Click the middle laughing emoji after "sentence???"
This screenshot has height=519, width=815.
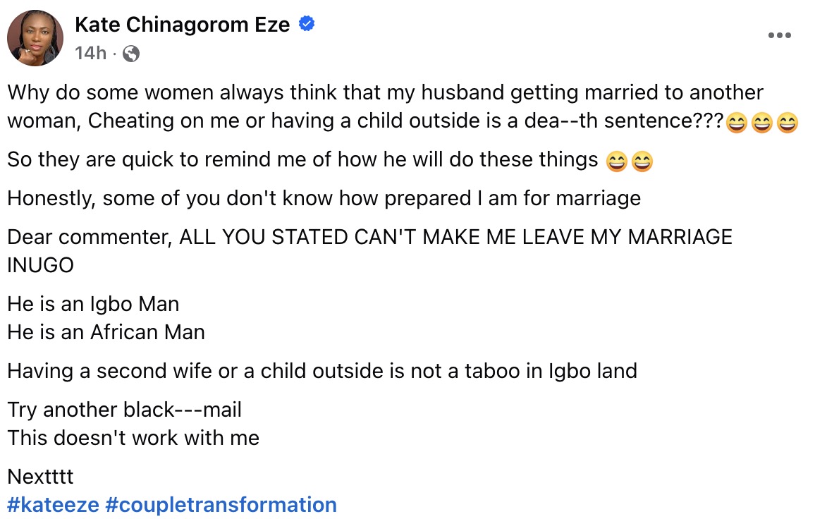[x=761, y=123]
